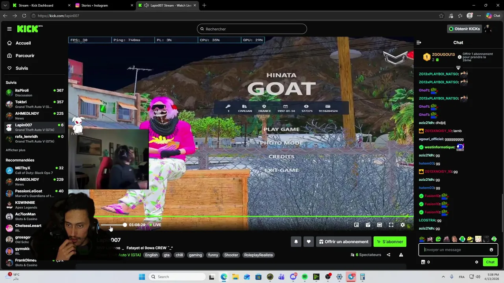504x283 pixels.
Task: Click the English tag
Action: (x=151, y=255)
